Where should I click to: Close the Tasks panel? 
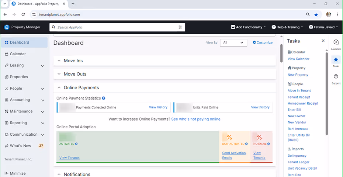323,41
